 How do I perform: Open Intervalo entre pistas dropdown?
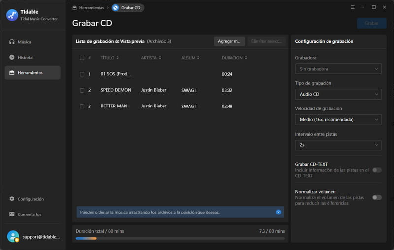pos(338,145)
